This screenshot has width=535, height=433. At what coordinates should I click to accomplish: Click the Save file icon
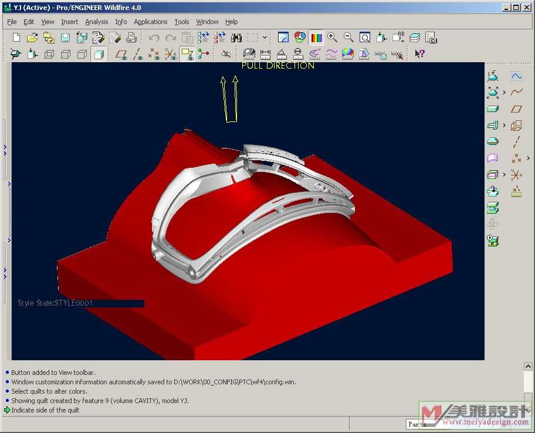point(65,38)
